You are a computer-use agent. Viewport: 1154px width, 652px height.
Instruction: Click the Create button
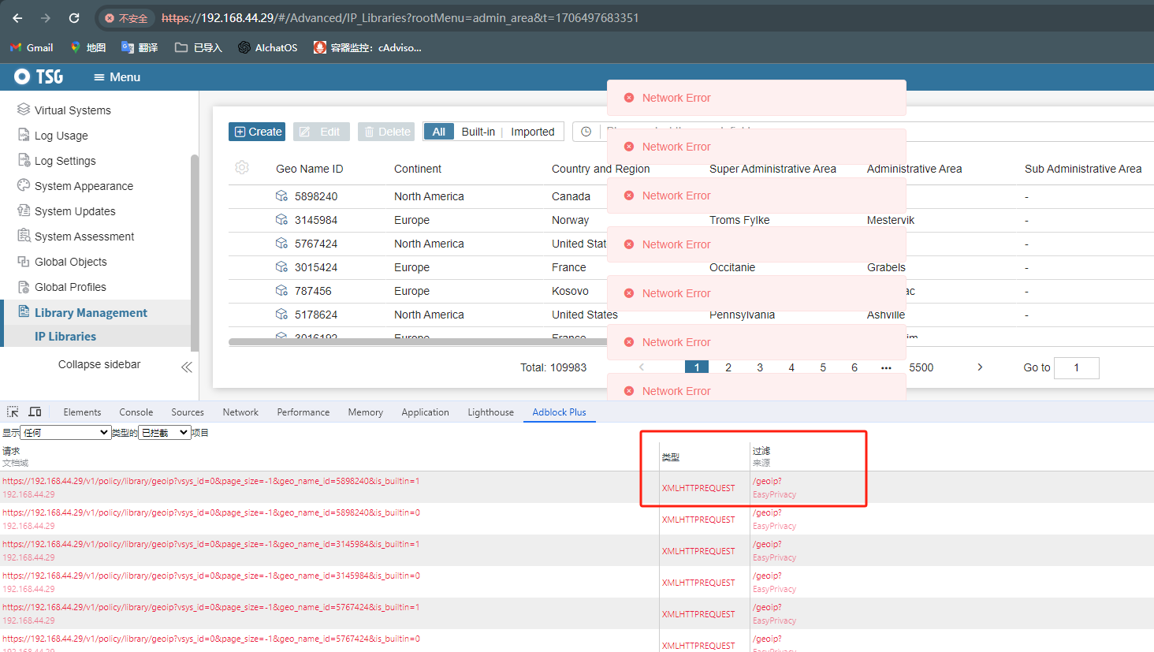pos(257,132)
